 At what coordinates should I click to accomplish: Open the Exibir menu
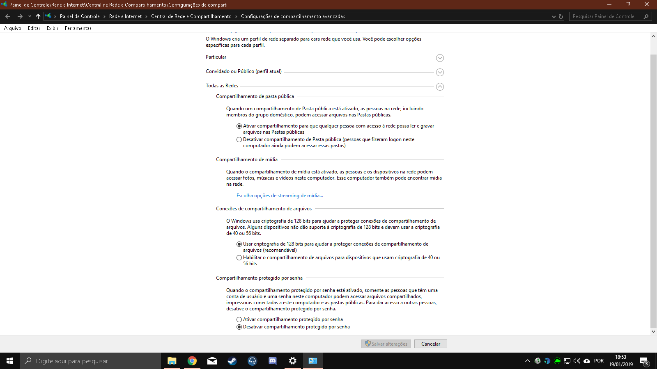pos(53,28)
